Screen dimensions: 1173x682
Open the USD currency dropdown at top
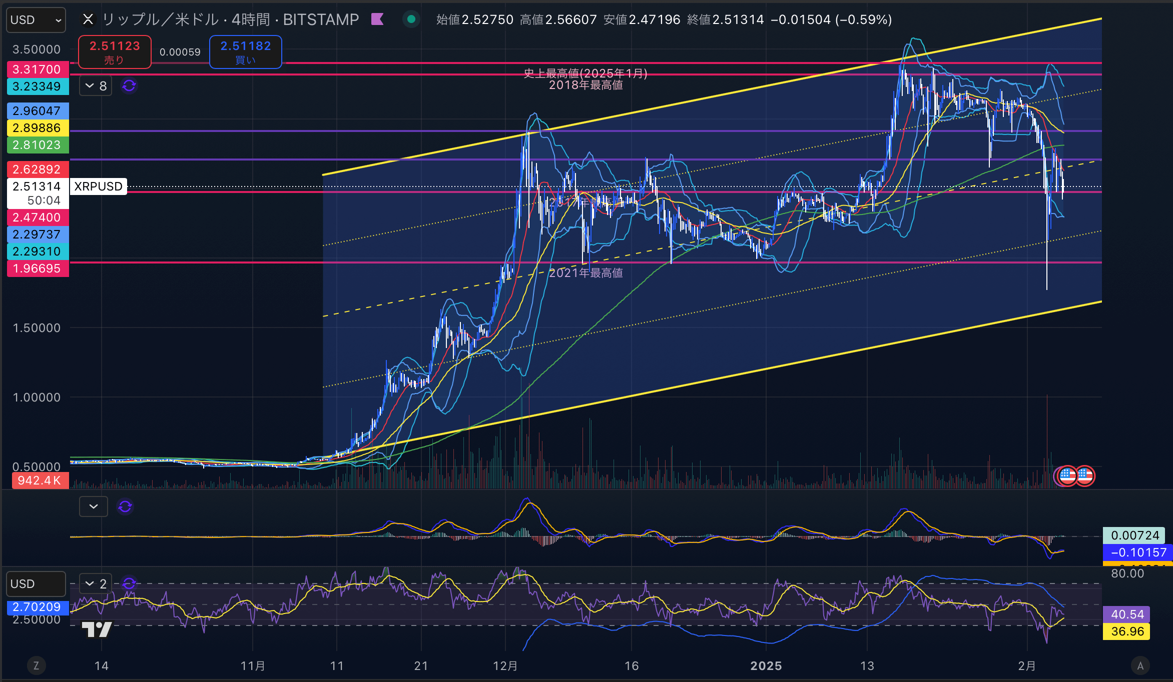point(36,20)
